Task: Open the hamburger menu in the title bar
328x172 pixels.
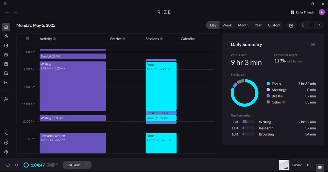Action: [5, 4]
